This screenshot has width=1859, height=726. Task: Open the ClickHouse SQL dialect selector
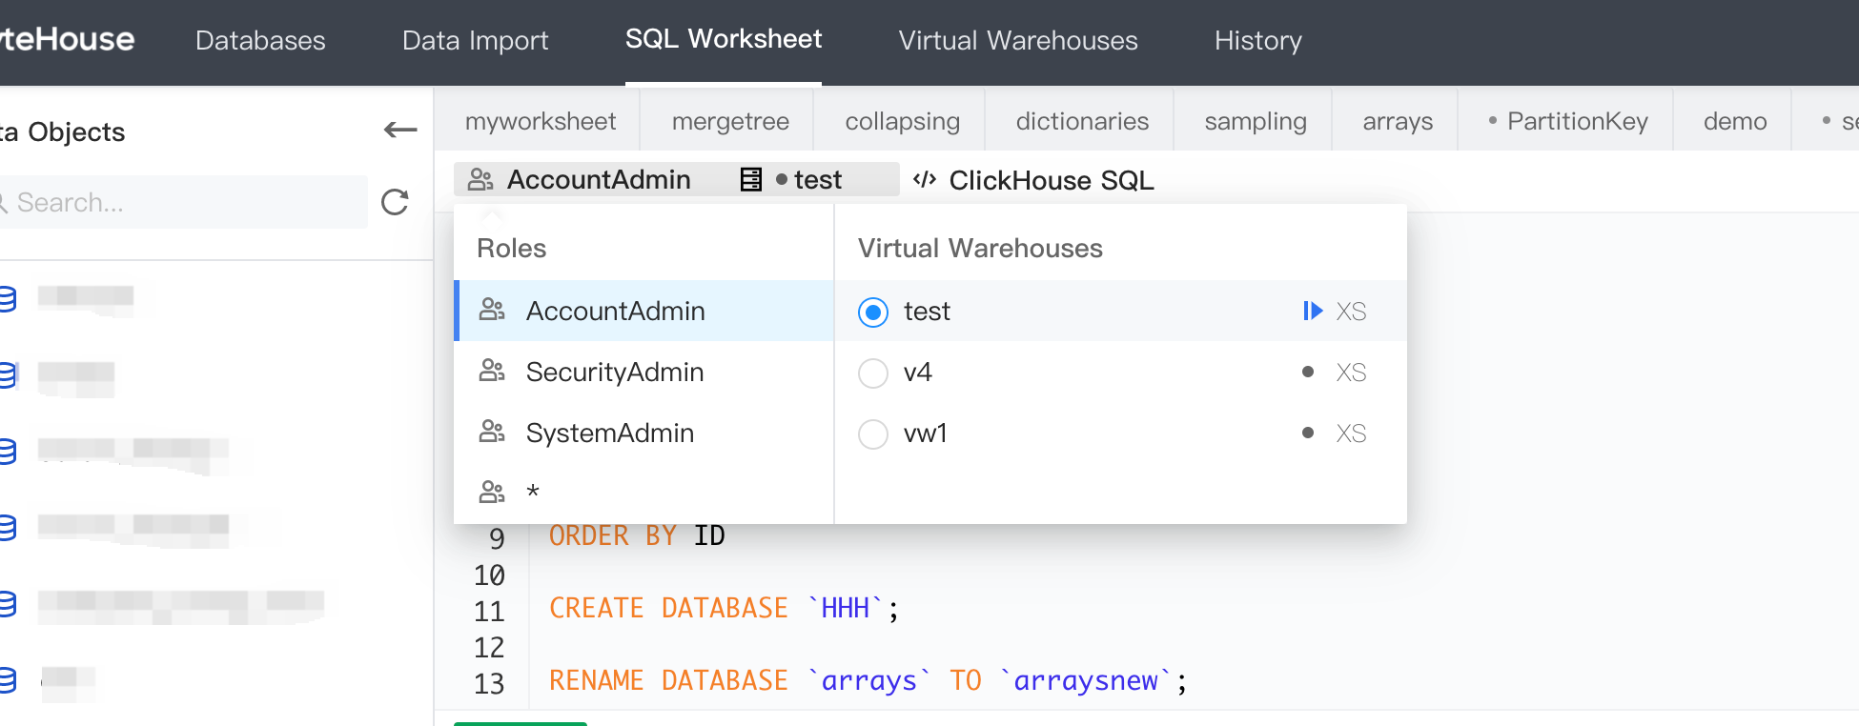[x=1033, y=180]
